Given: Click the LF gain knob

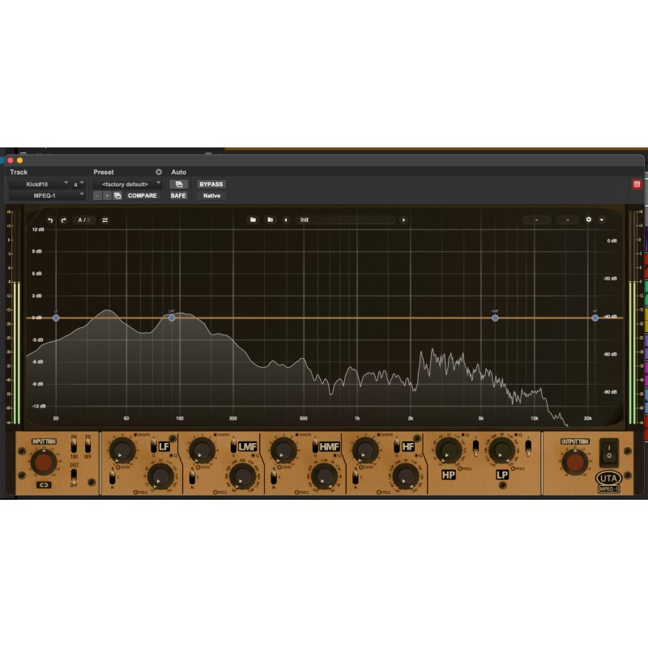Looking at the screenshot, I should 122,451.
